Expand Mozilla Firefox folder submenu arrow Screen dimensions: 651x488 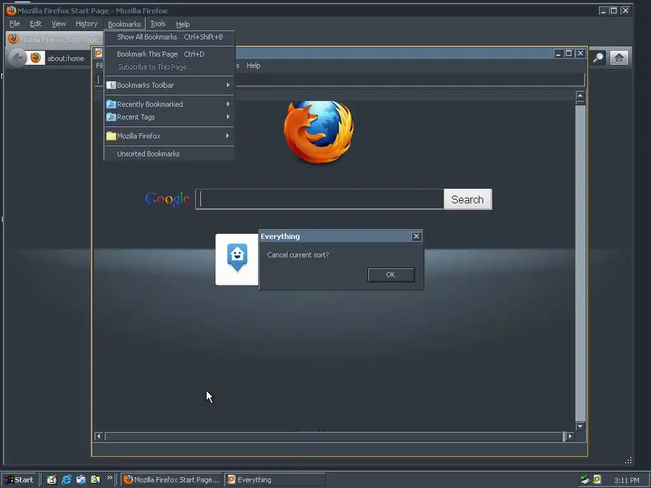point(228,136)
